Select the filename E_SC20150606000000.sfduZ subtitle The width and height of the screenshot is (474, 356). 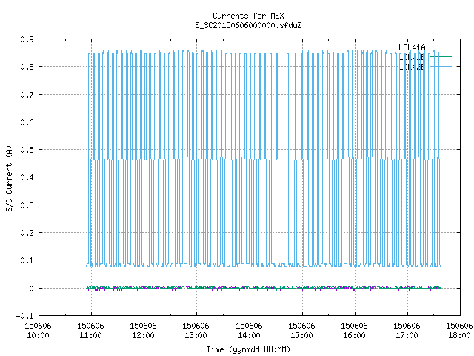(x=248, y=25)
